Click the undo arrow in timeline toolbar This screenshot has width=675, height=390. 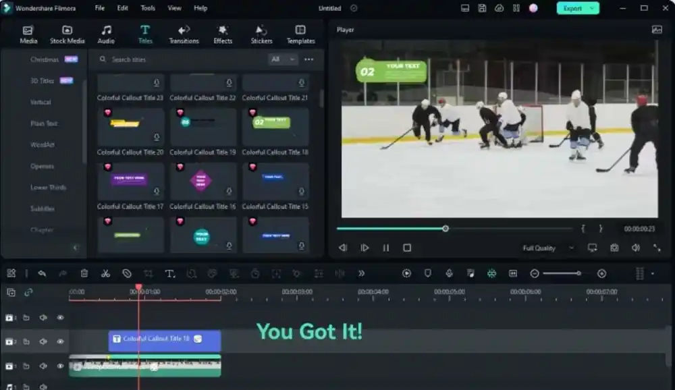coord(42,273)
